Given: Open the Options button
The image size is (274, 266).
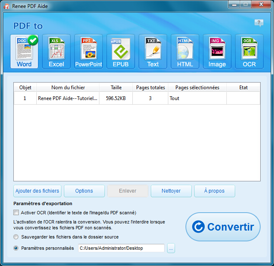Looking at the screenshot, I should click(84, 191).
